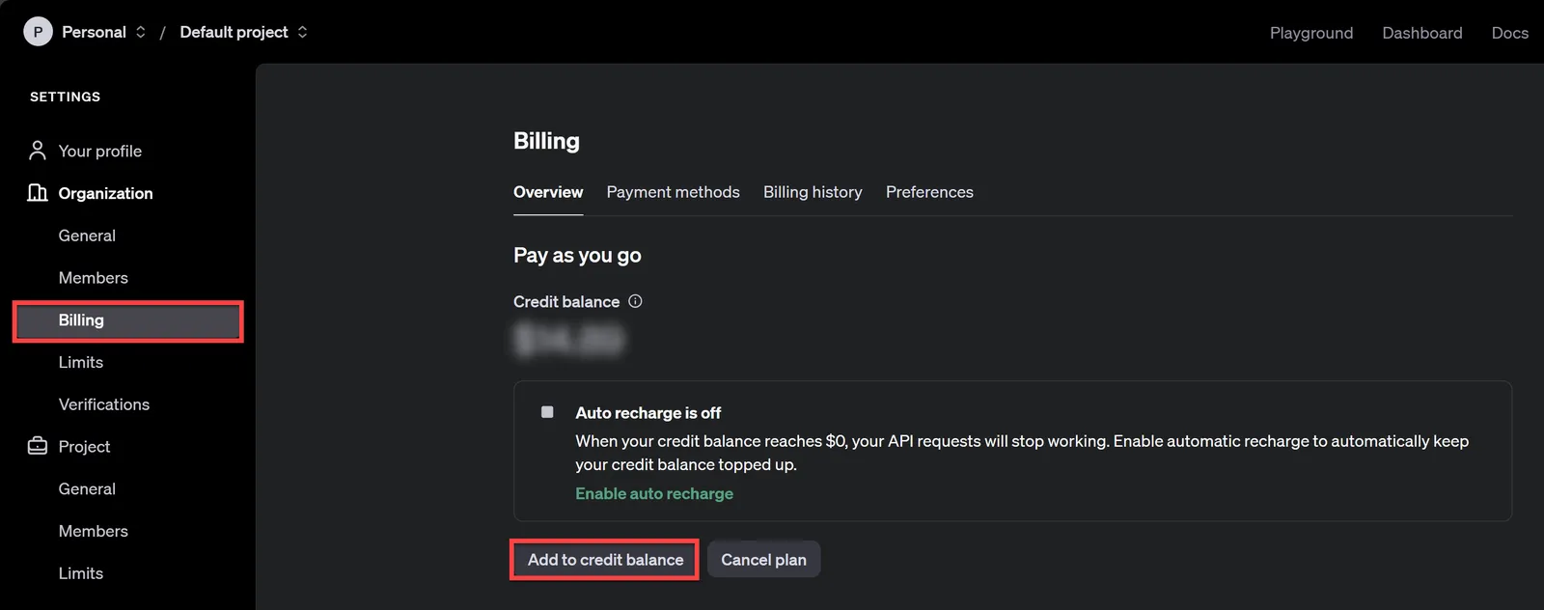Screen dimensions: 1544x610
Task: Click the Personal account avatar icon
Action: (x=38, y=32)
